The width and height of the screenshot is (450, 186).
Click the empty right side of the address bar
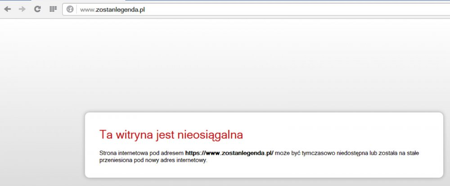click(315, 9)
